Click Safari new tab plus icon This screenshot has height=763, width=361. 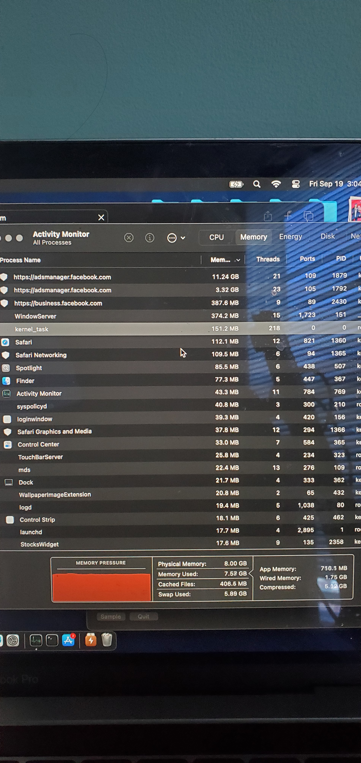click(288, 215)
